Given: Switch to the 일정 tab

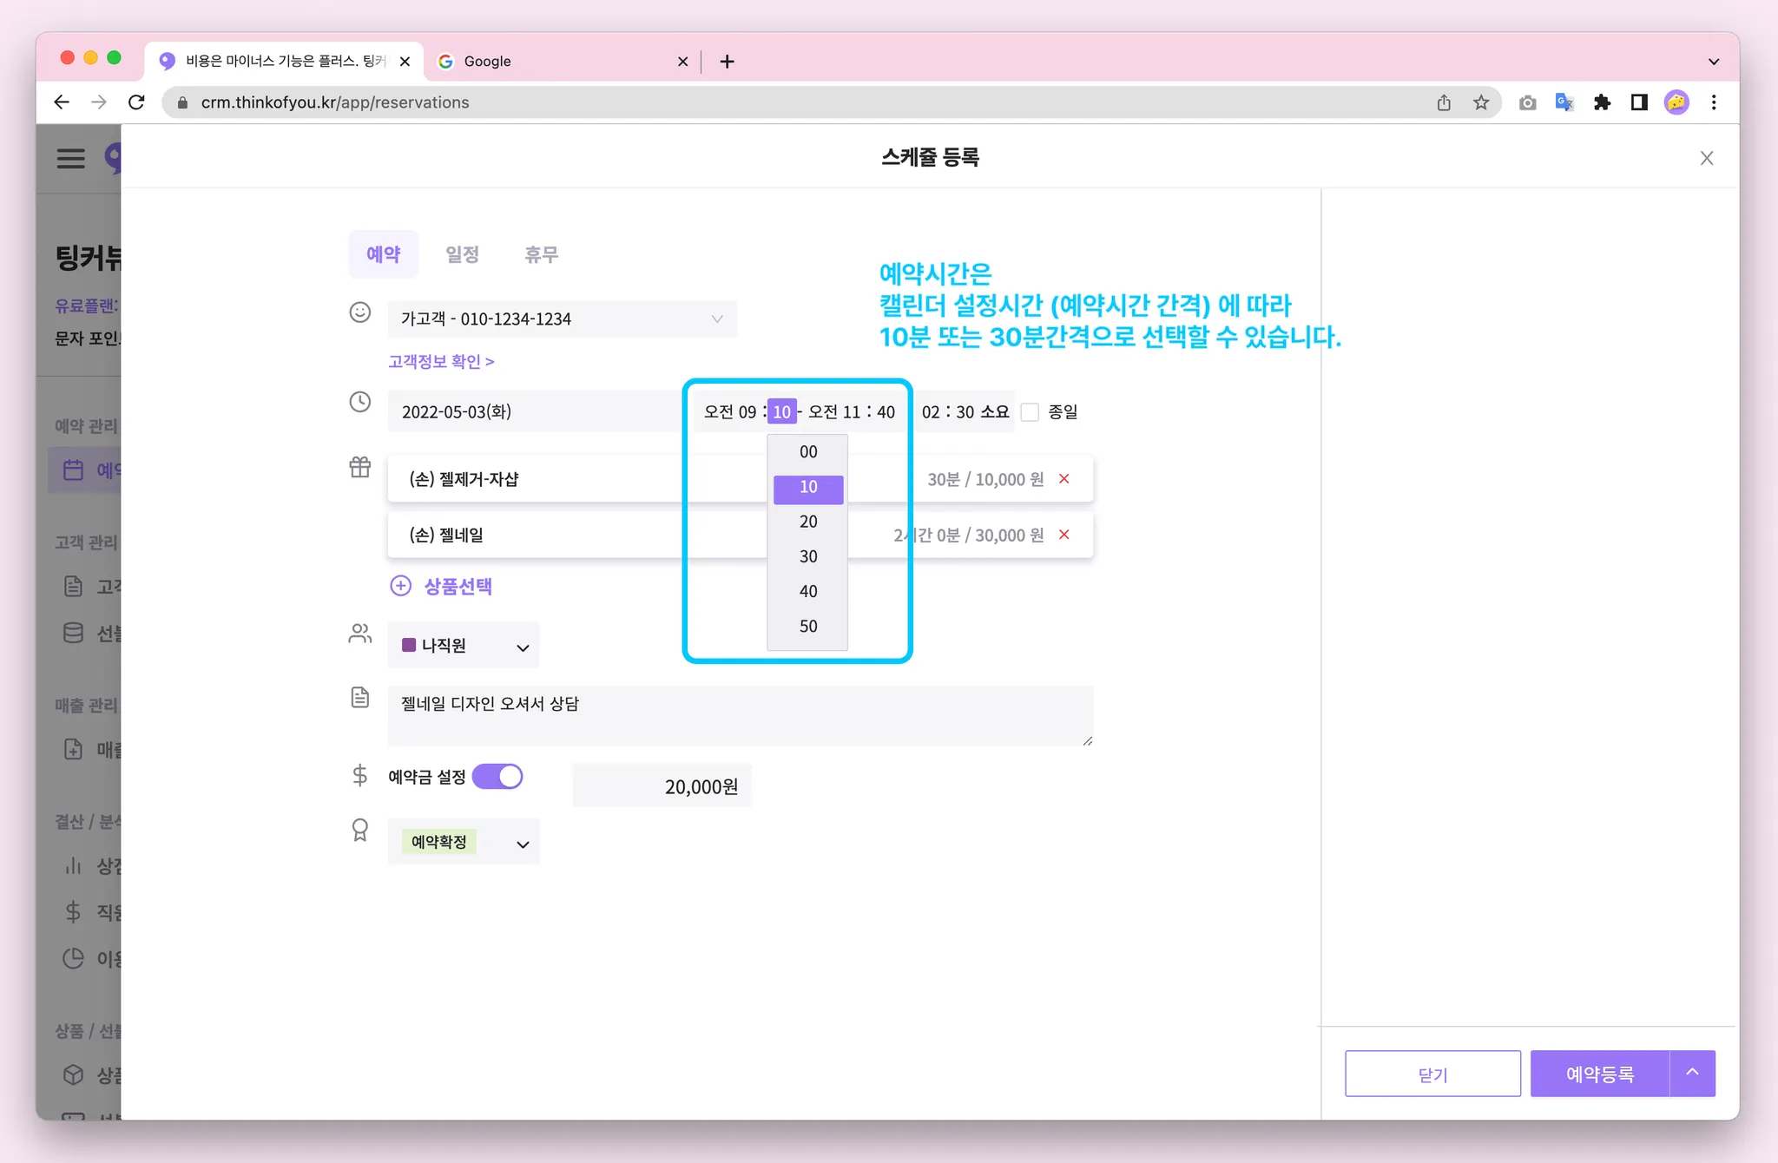Looking at the screenshot, I should pyautogui.click(x=462, y=254).
